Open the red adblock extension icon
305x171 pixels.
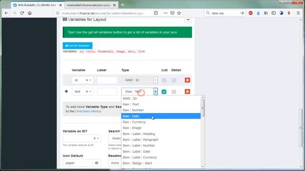tap(251, 13)
